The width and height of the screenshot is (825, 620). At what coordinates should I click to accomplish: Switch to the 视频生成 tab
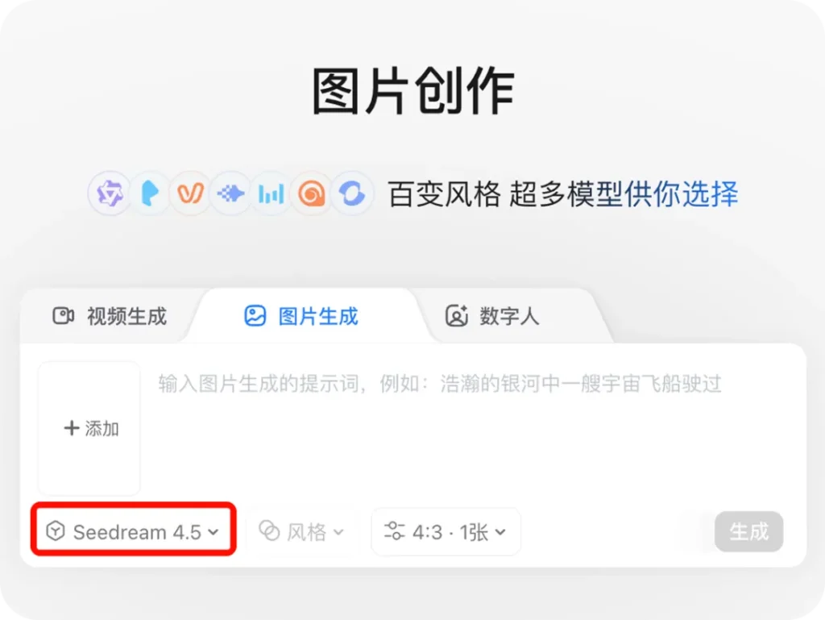click(110, 316)
